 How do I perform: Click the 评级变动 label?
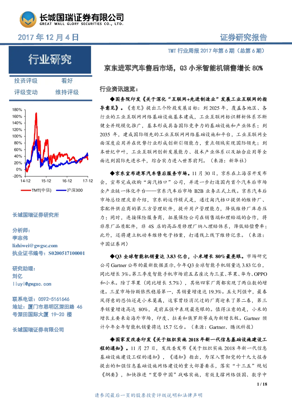click(26, 92)
